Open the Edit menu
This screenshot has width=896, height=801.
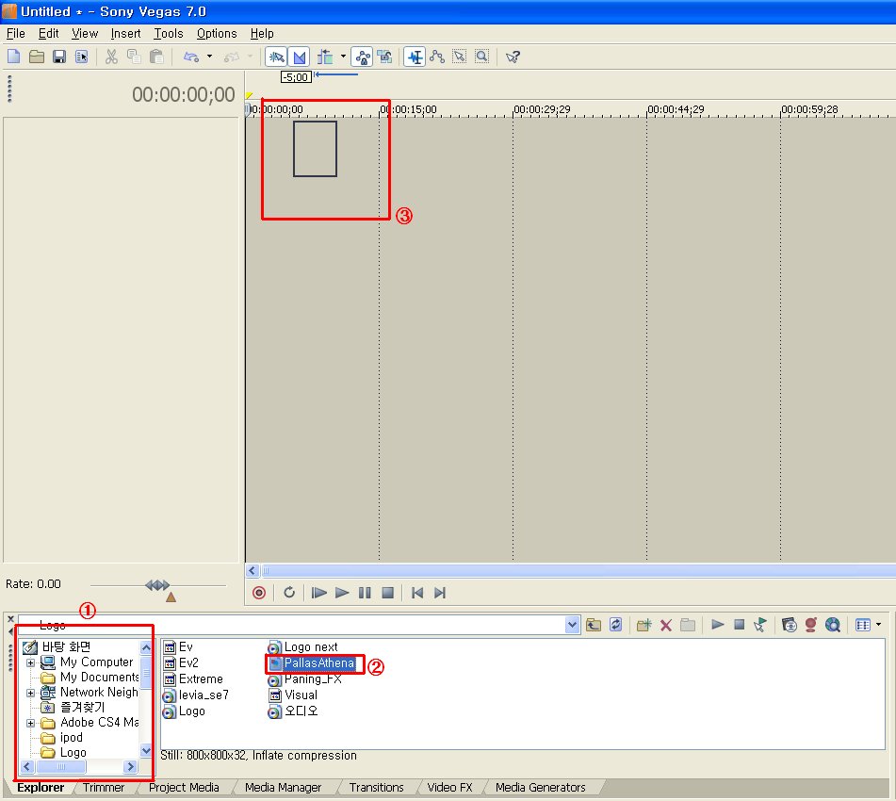pyautogui.click(x=49, y=34)
